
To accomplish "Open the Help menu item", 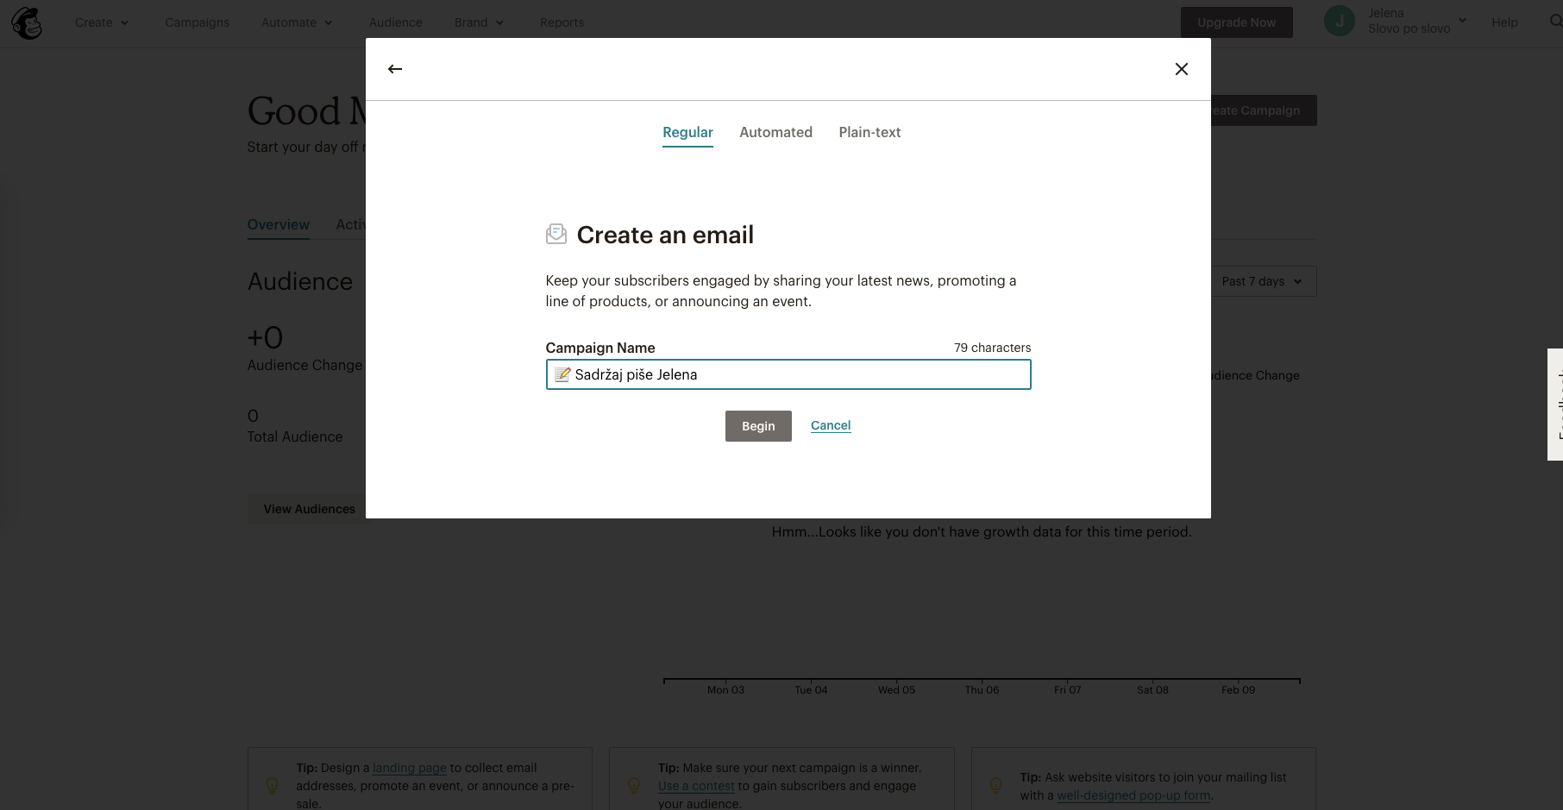I will pos(1504,22).
